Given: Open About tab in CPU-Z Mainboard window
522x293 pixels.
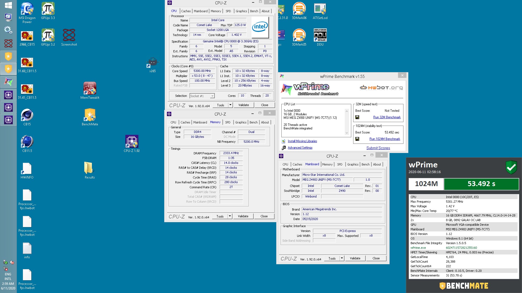Looking at the screenshot, I should (377, 164).
